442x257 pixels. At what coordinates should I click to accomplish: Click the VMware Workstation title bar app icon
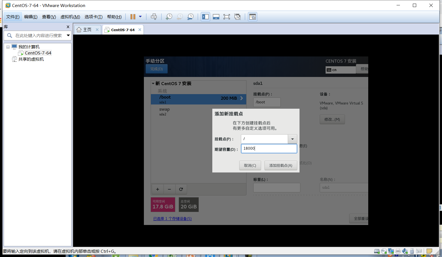8,5
